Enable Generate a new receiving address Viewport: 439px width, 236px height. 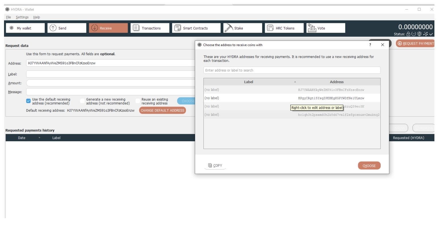click(x=82, y=101)
